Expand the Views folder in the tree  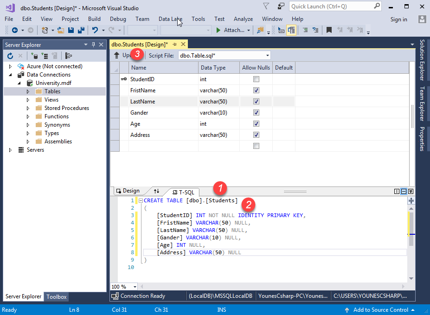tap(28, 100)
